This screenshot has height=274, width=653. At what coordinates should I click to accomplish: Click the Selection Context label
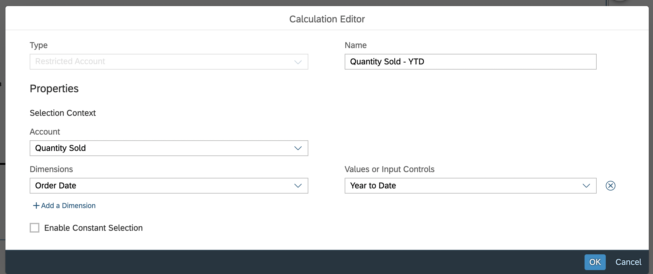tap(63, 113)
